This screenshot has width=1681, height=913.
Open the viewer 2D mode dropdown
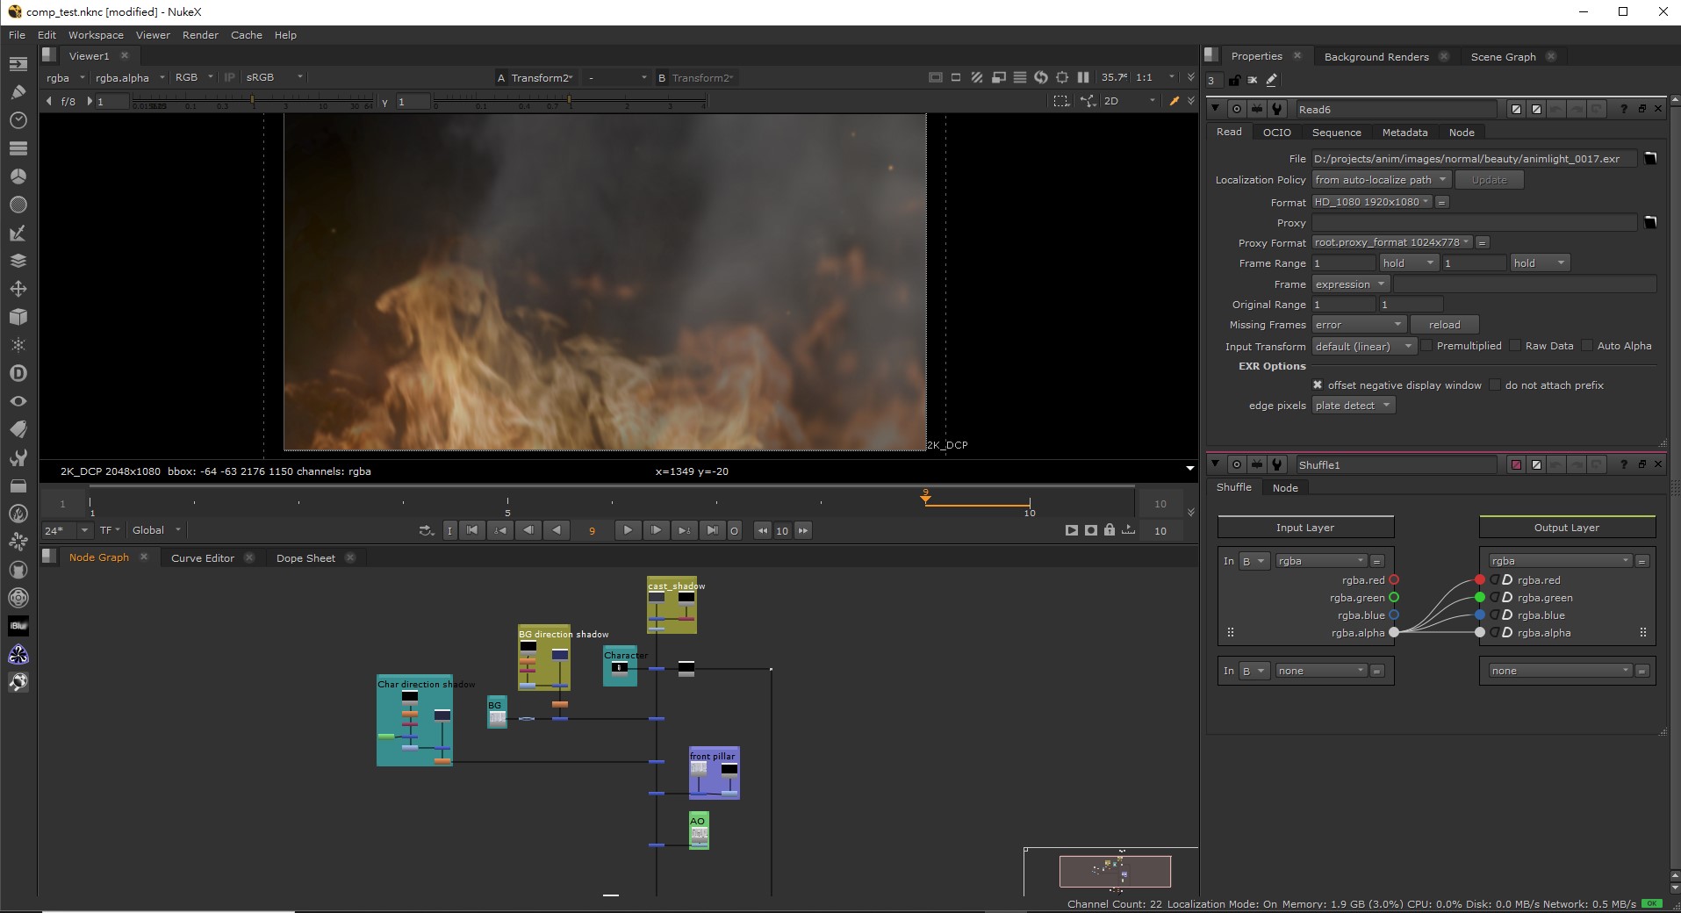[x=1131, y=101]
